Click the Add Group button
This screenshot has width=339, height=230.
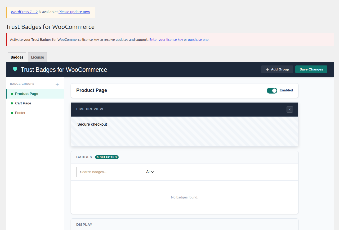point(277,69)
